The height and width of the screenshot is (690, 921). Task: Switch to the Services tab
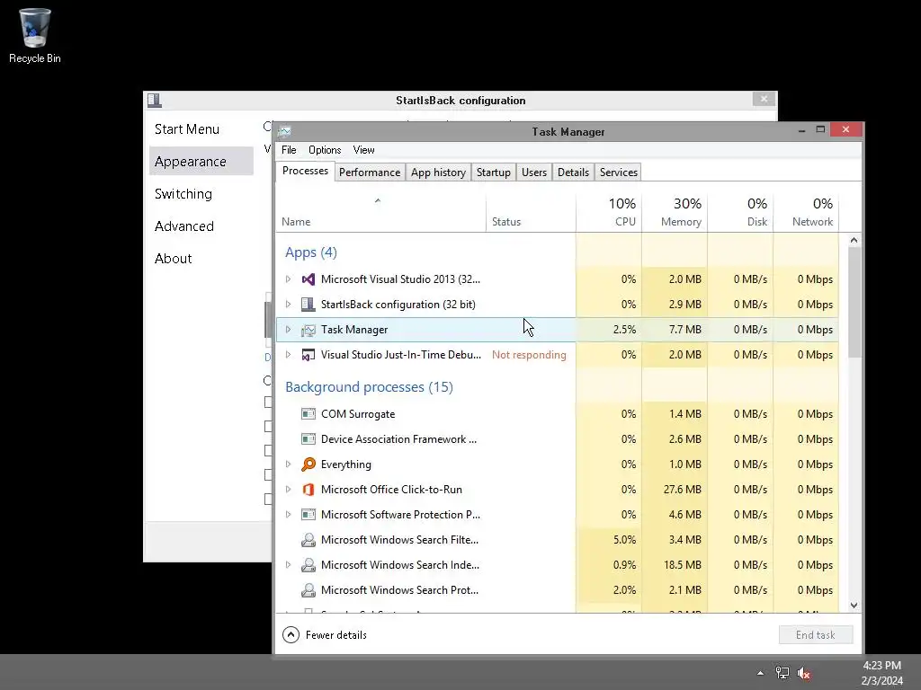pyautogui.click(x=619, y=172)
